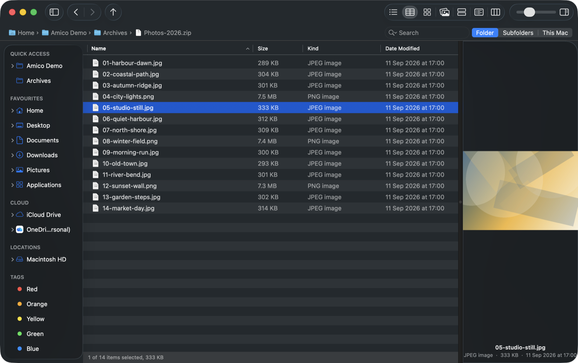Switch to icon grid view
This screenshot has height=363, width=578.
click(427, 12)
